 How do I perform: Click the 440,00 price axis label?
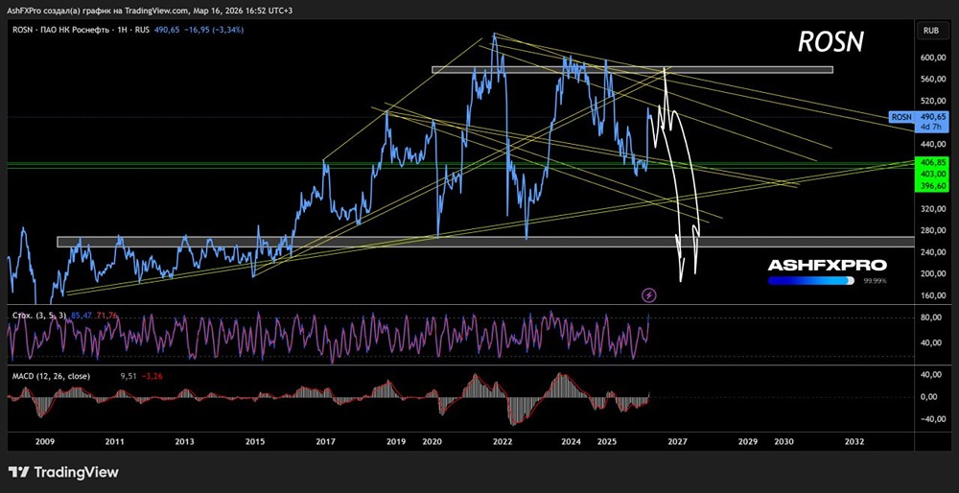tap(934, 145)
